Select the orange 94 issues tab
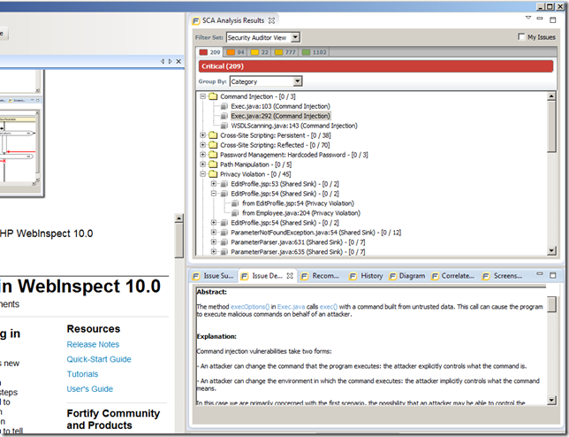This screenshot has width=569, height=437. click(x=235, y=52)
